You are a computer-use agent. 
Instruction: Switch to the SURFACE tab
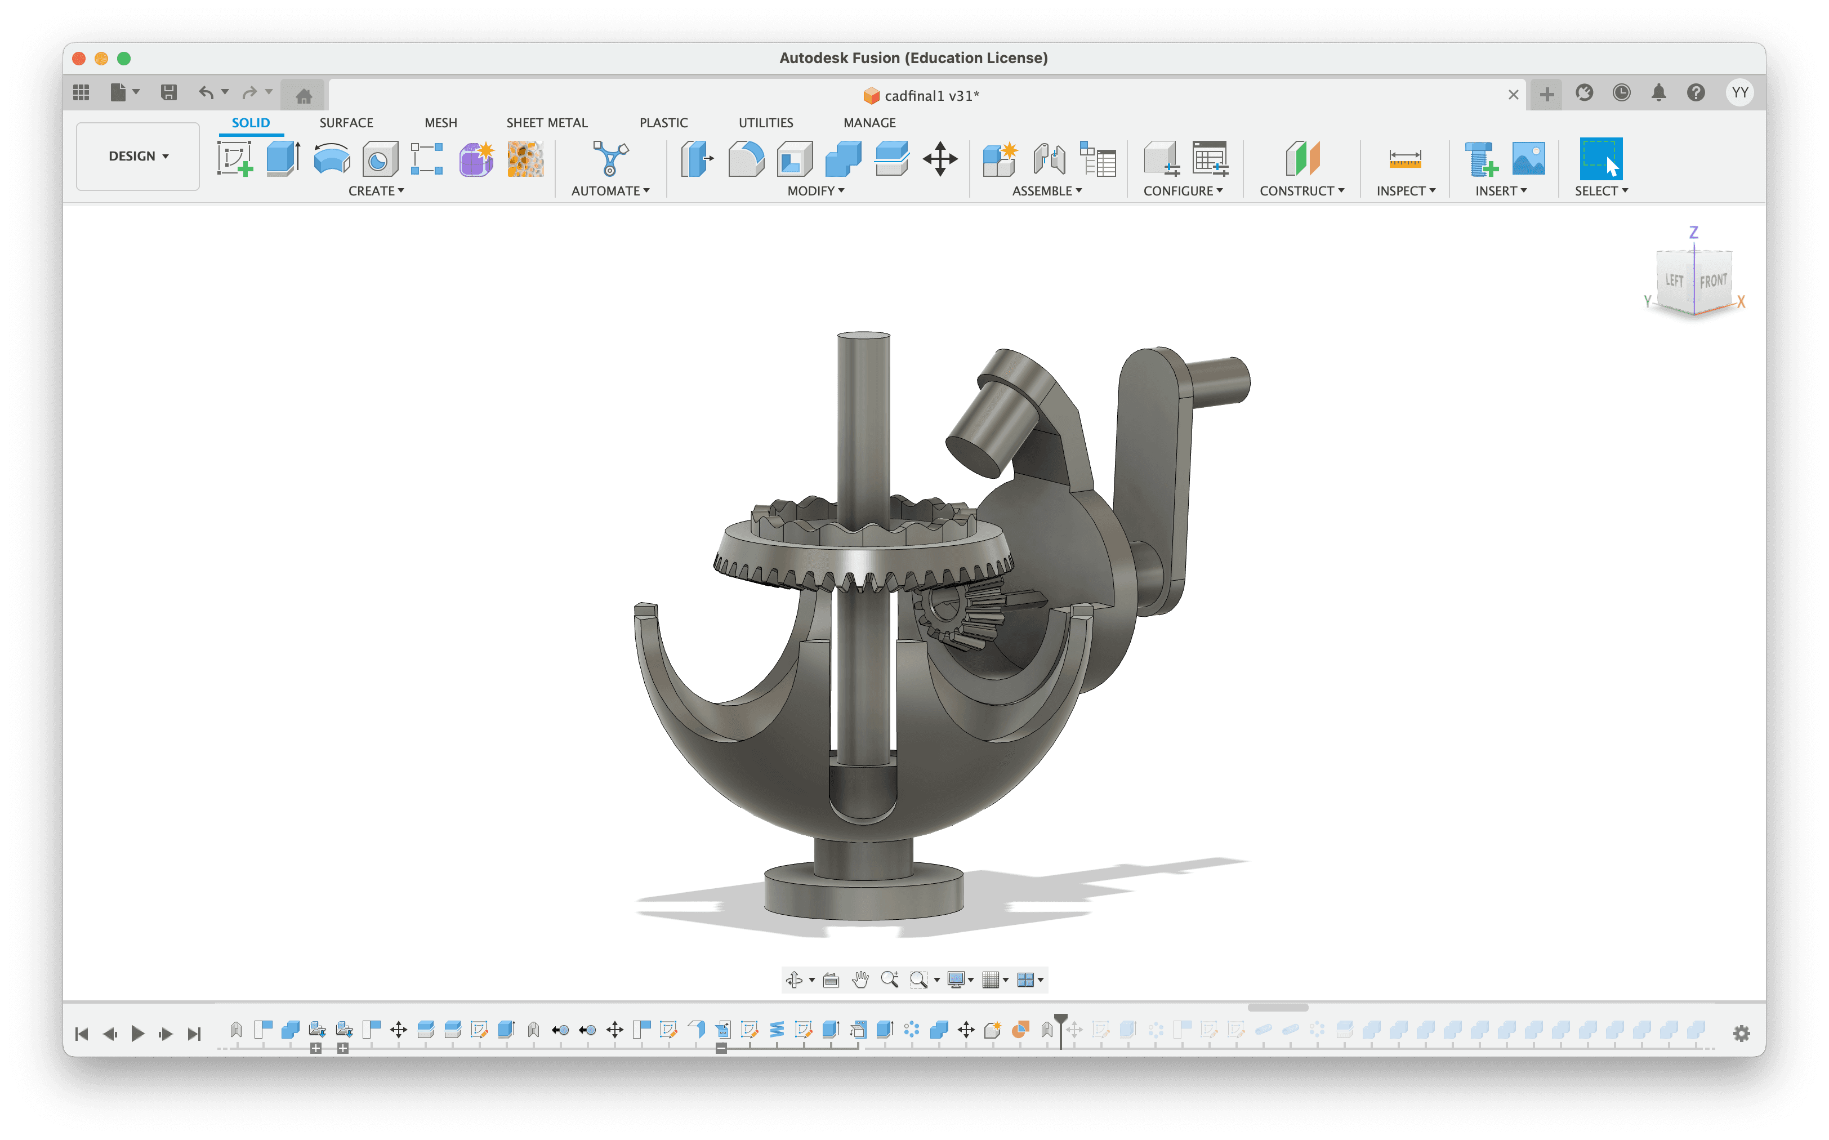click(346, 123)
